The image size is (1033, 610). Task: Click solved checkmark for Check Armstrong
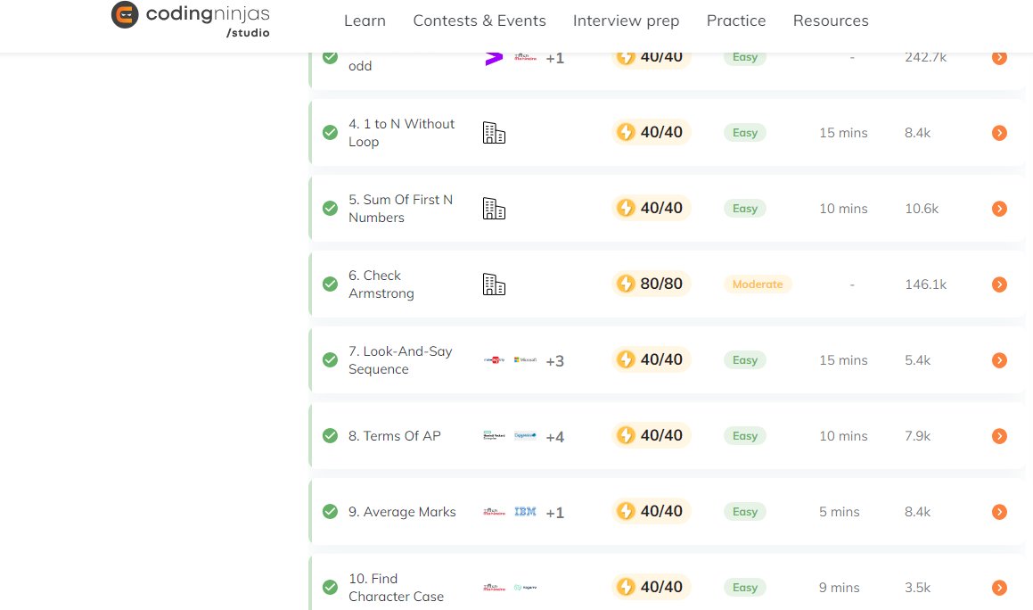click(330, 284)
